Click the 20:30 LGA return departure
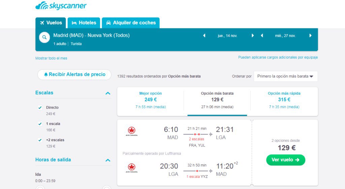Image resolution: width=345 pixels, height=189 pixels. [x=169, y=170]
